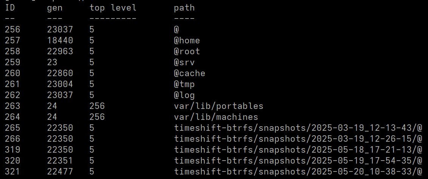
Task: Click the var/lib/portables path
Action: tap(219, 106)
